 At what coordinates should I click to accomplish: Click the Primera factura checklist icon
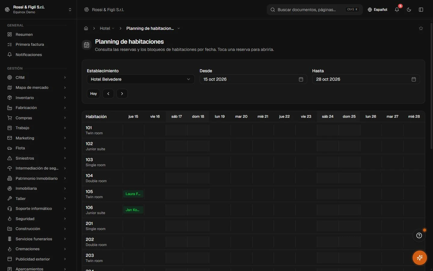pyautogui.click(x=10, y=45)
